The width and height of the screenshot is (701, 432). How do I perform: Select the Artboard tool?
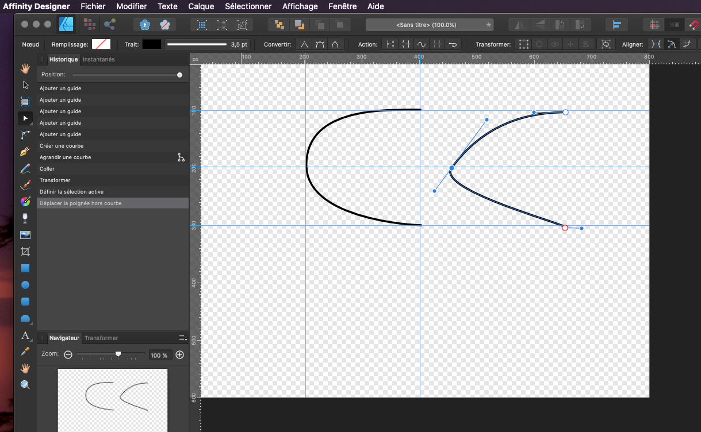[25, 102]
